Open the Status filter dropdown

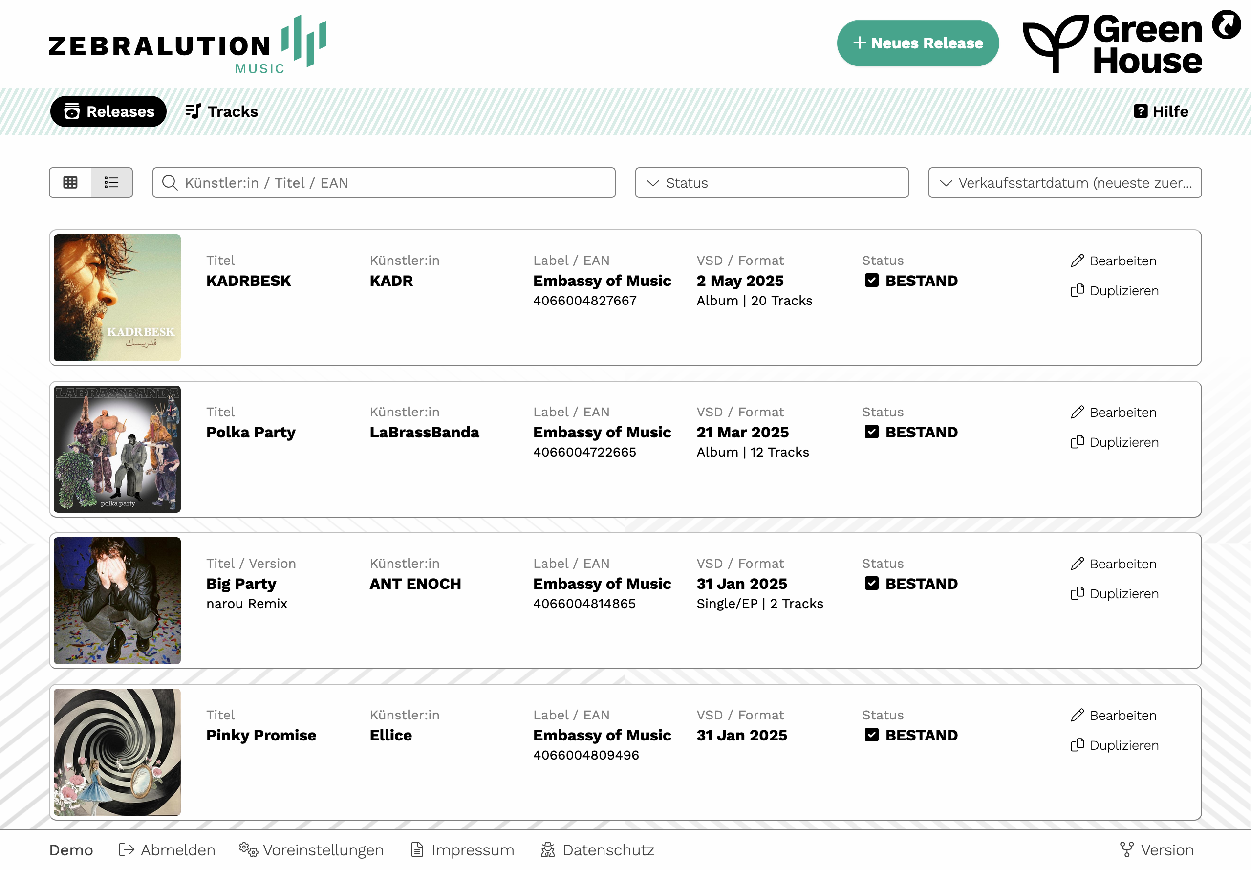coord(771,183)
